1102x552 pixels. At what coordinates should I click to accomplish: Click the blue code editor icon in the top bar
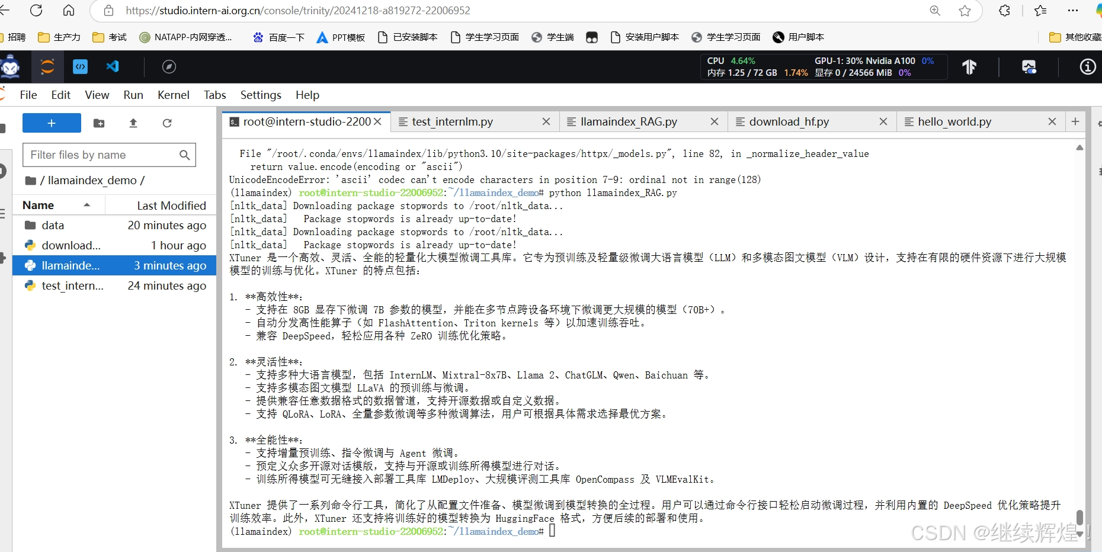(x=81, y=66)
